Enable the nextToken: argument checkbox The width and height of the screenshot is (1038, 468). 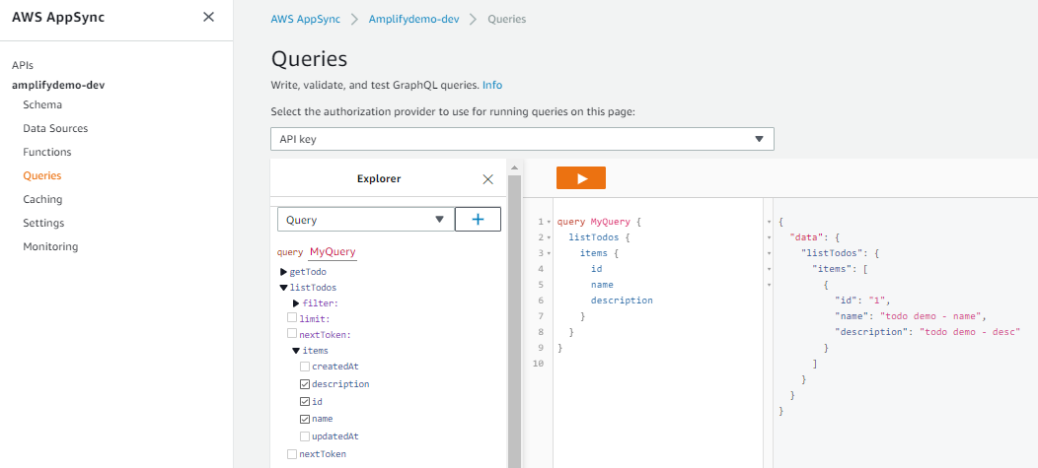click(292, 334)
